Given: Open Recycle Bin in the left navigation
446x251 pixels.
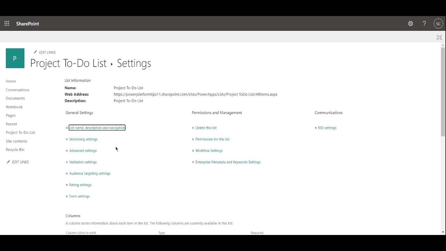Looking at the screenshot, I should [15, 150].
